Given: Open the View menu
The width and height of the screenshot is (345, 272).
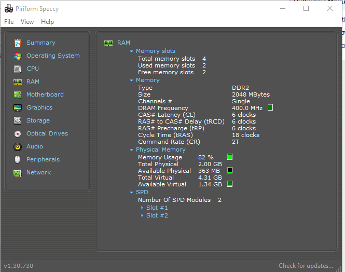Looking at the screenshot, I should click(x=27, y=22).
